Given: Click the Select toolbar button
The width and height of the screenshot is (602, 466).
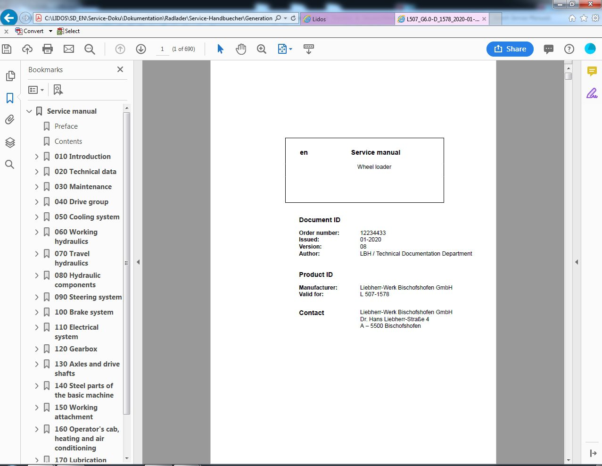Looking at the screenshot, I should click(68, 31).
